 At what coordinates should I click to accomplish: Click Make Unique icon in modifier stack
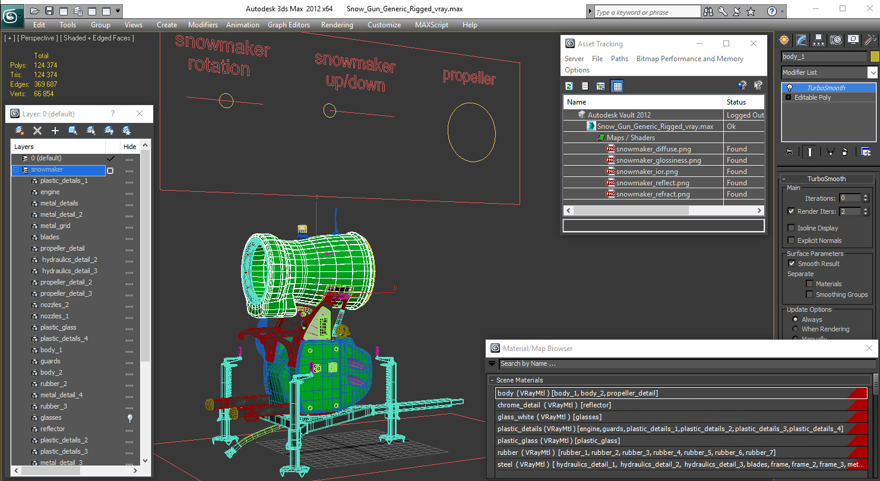[830, 152]
